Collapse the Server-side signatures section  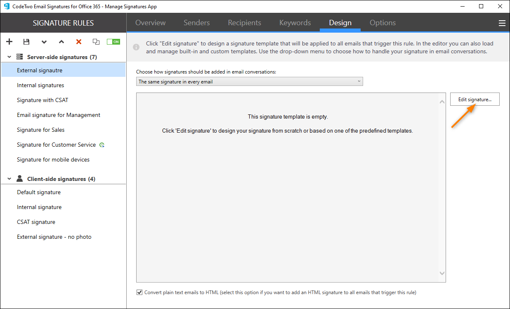point(9,57)
